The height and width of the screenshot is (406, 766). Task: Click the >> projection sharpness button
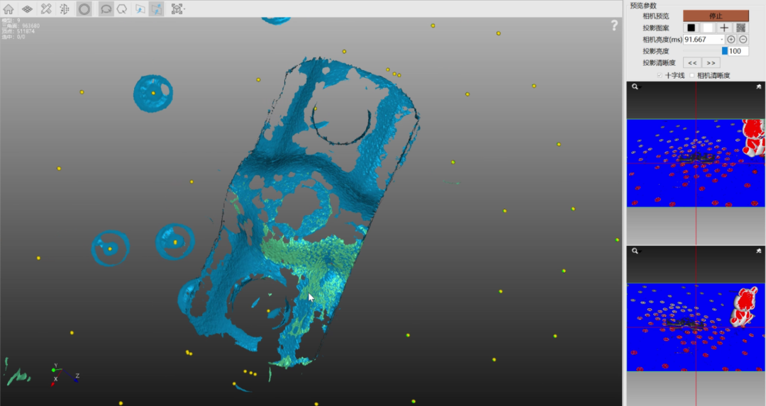click(x=711, y=63)
